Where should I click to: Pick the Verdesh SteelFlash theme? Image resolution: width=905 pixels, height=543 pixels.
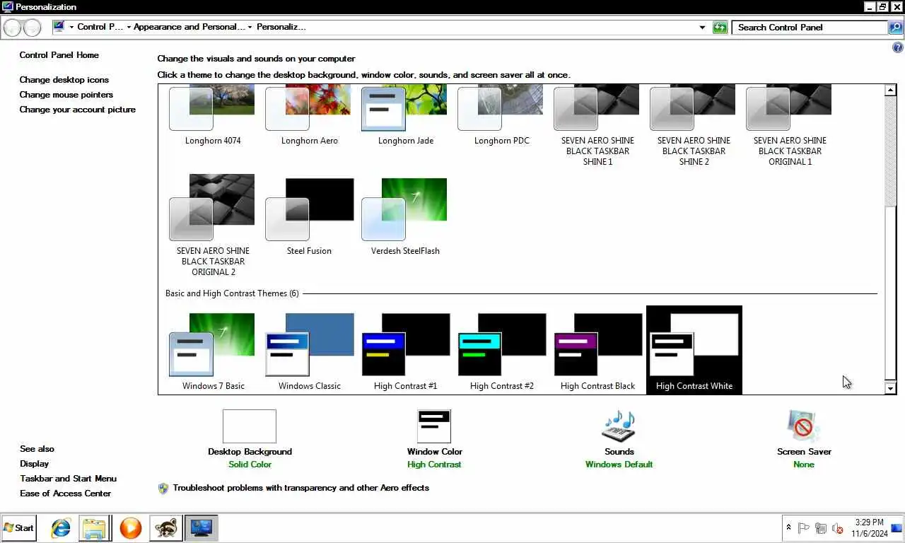(405, 216)
